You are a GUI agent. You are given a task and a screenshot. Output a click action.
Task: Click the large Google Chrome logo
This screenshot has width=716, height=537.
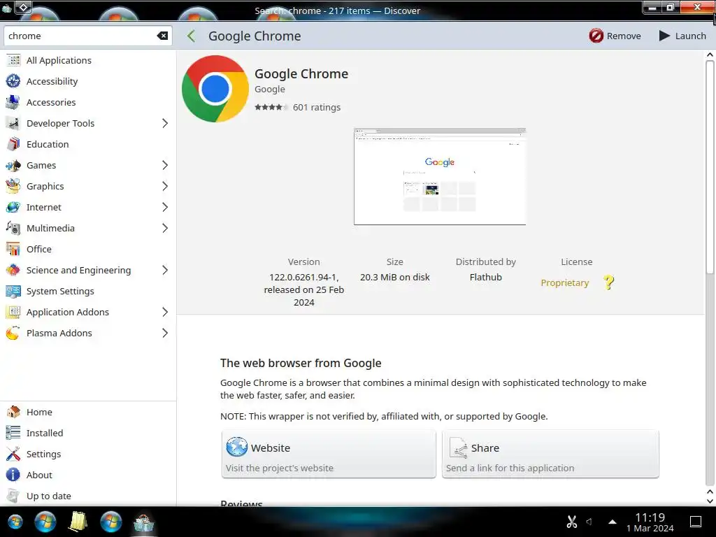click(215, 89)
